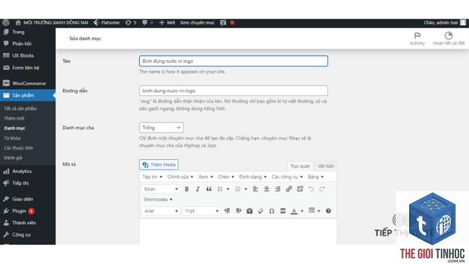
Task: Focus the Đường dẫn slug field
Action: (x=233, y=91)
